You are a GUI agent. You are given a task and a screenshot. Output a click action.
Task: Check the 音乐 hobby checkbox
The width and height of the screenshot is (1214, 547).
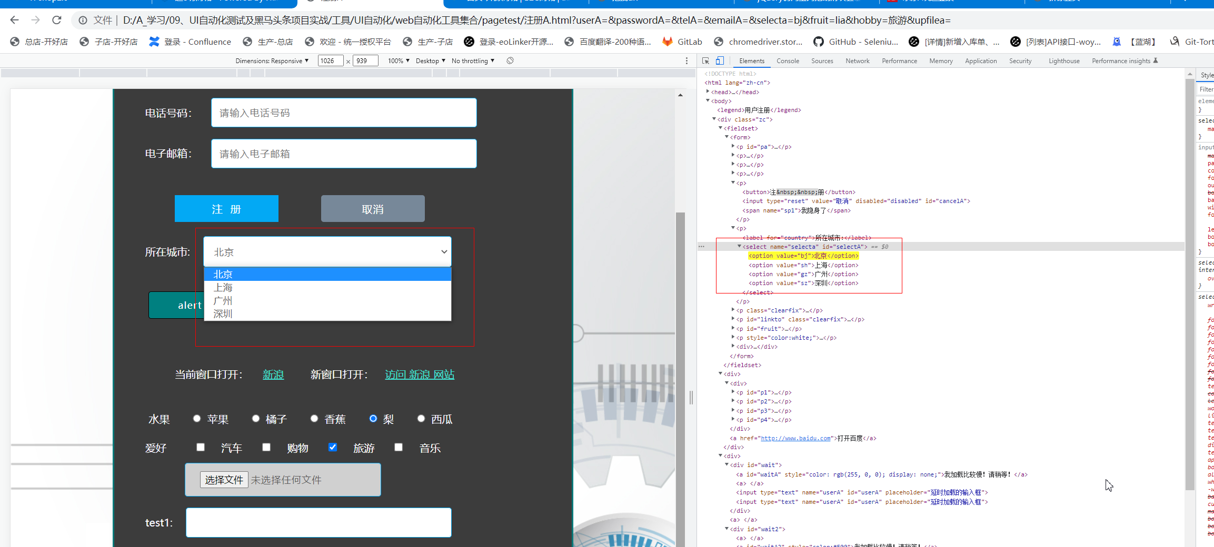399,447
